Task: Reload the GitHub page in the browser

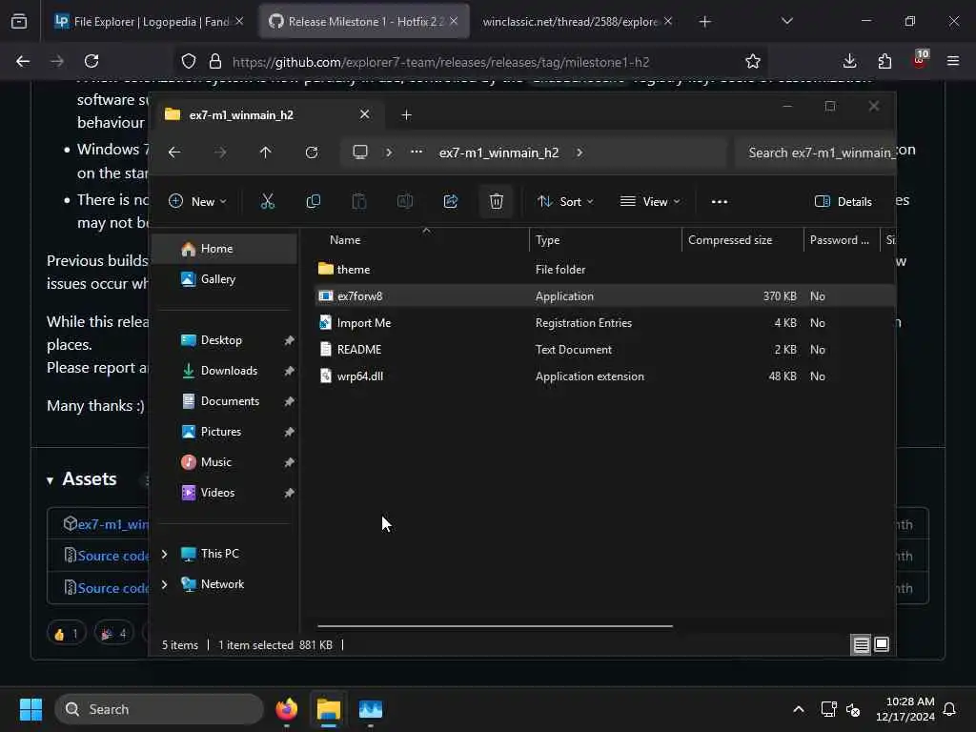Action: tap(91, 61)
